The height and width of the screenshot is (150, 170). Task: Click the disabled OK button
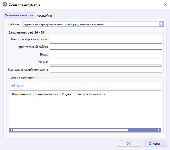(x=129, y=144)
